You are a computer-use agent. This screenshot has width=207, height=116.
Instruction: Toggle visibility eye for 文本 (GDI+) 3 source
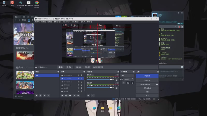click(78, 79)
